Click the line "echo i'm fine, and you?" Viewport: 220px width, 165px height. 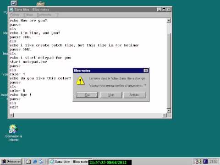[x=35, y=33]
